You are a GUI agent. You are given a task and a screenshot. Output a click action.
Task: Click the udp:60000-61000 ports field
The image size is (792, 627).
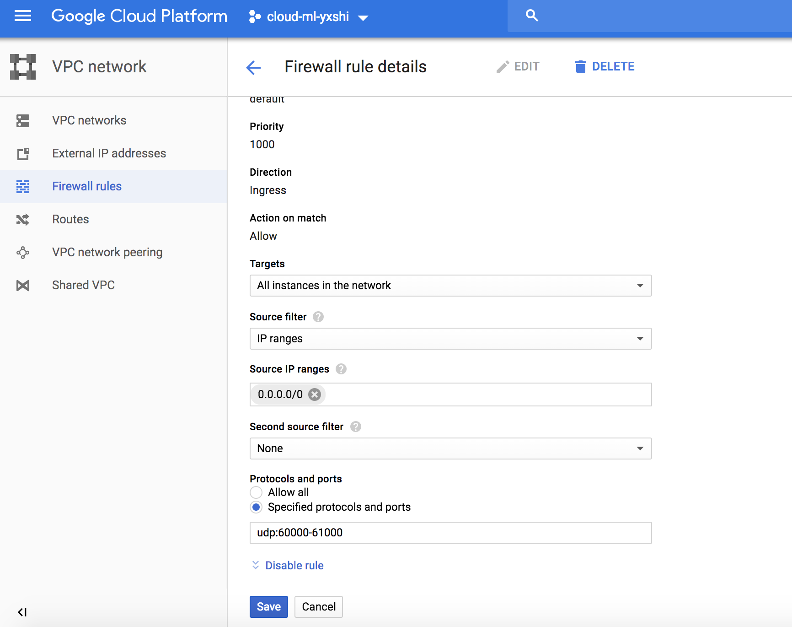pos(451,533)
